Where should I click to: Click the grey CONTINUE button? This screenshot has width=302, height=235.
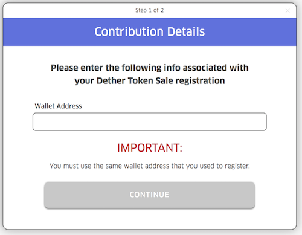tap(150, 195)
